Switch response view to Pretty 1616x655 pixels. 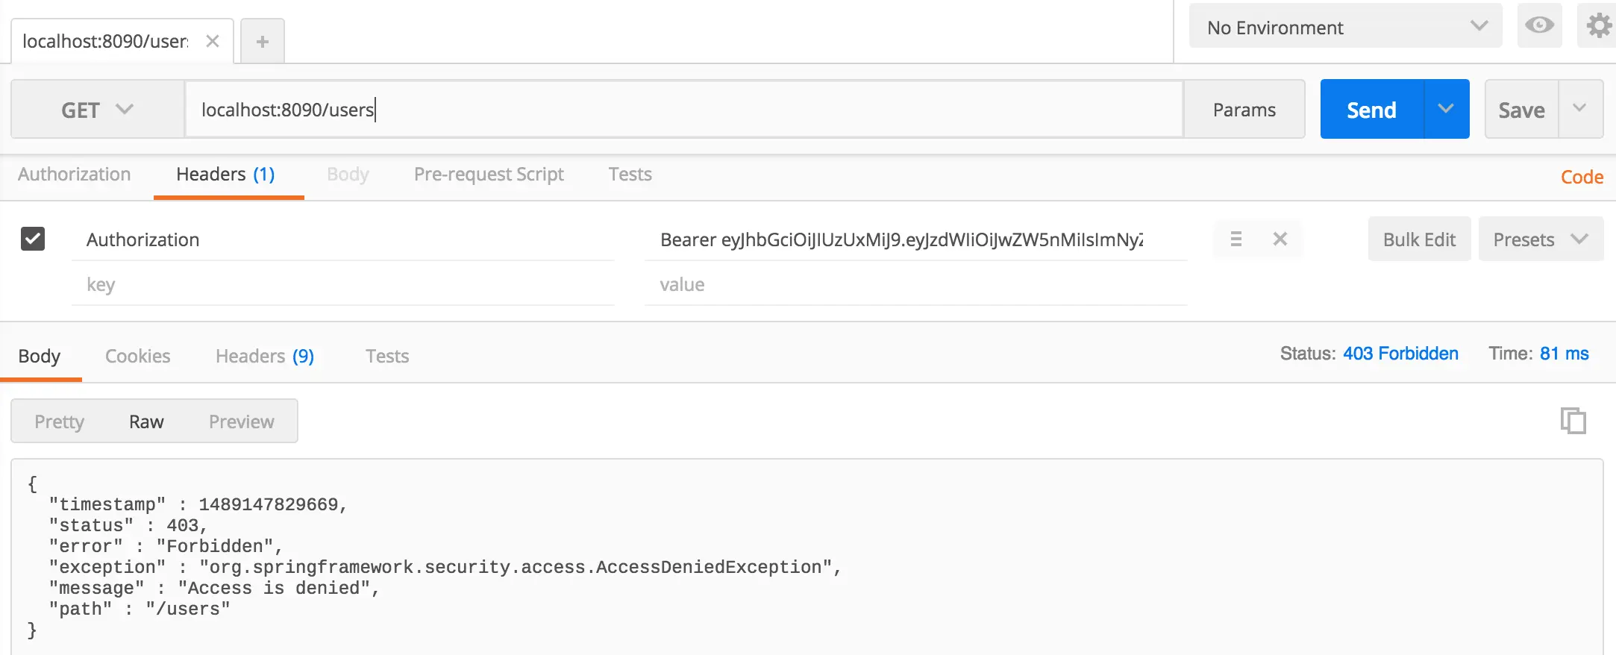[x=60, y=421]
